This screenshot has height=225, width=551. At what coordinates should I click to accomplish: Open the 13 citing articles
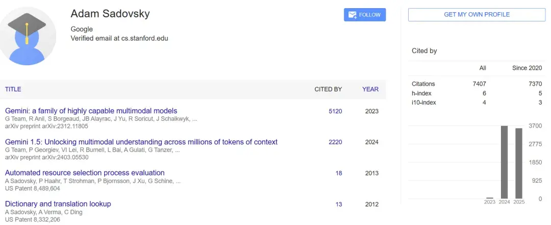pos(339,205)
